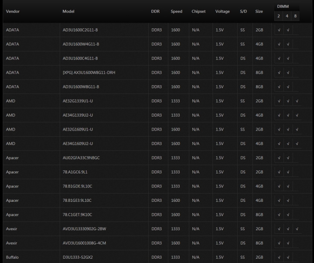This screenshot has width=314, height=263.
Task: Select model AE32G1609U1-U
Action: 78,129
